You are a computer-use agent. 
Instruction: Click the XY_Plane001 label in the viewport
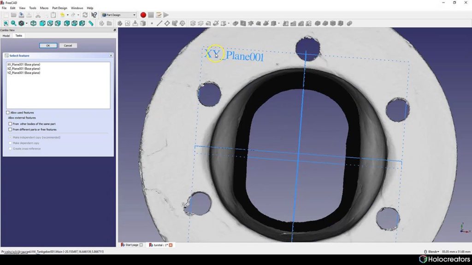(234, 55)
